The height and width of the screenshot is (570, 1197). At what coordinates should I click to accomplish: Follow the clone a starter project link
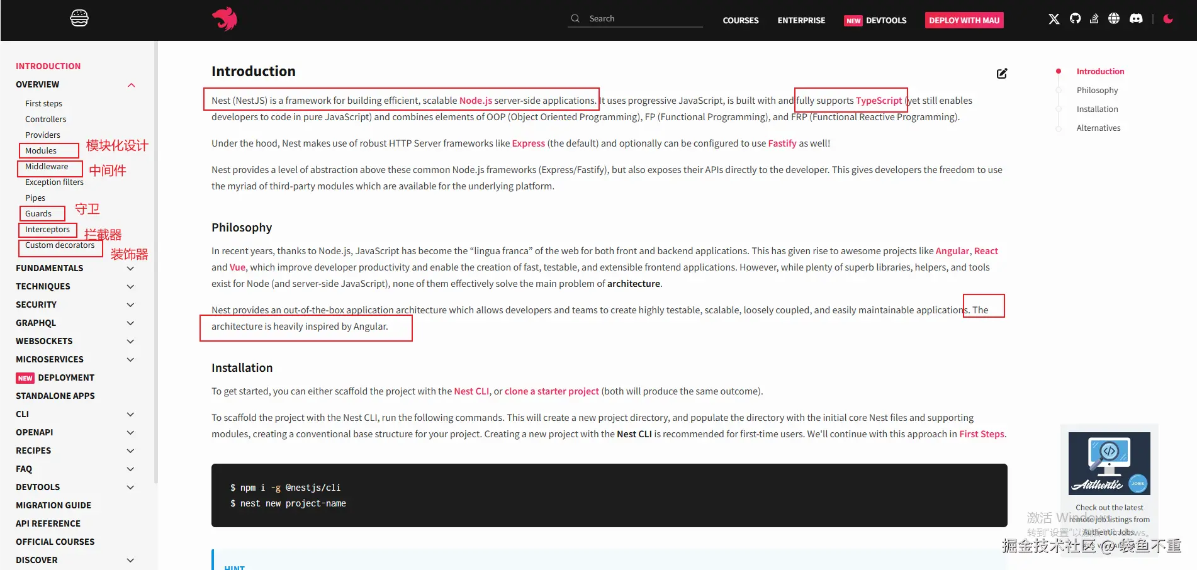click(552, 391)
